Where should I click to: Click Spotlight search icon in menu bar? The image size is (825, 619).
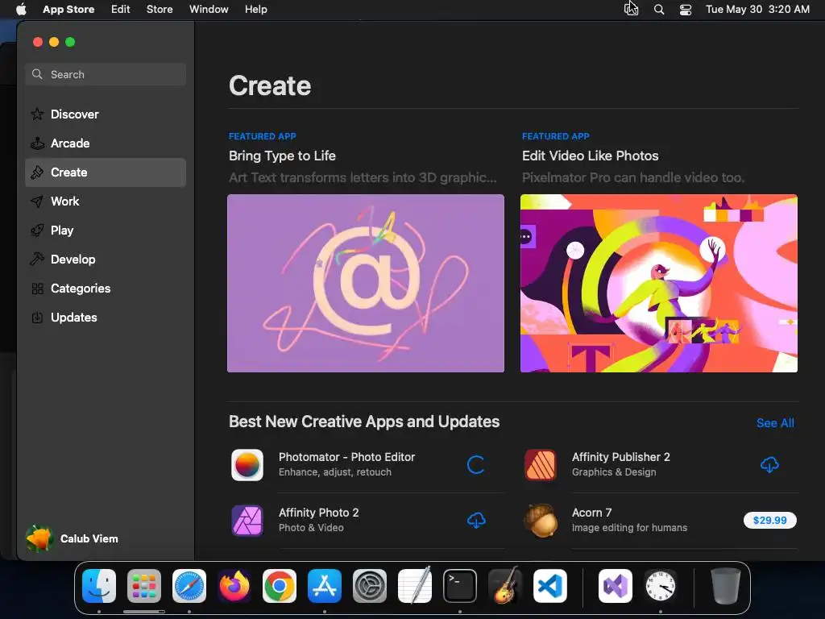coord(659,9)
